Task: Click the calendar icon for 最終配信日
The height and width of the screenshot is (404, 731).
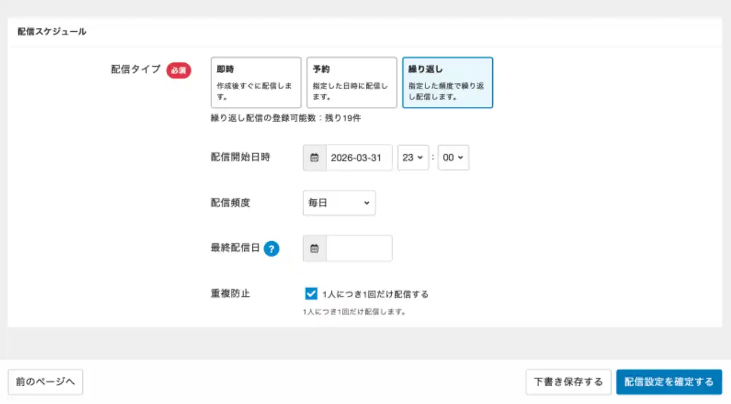Action: [x=314, y=249]
